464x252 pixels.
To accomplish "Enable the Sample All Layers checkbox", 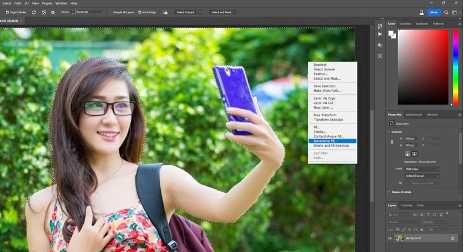I will click(111, 12).
